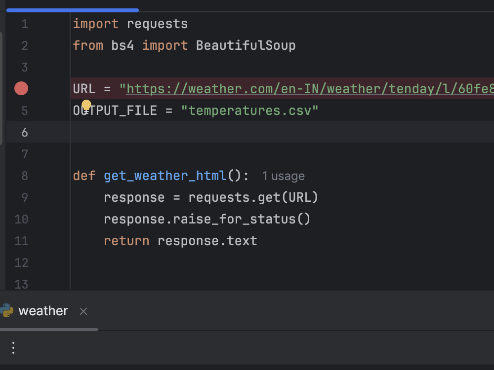
Task: Click the '1 usage' inlay hint
Action: click(283, 176)
